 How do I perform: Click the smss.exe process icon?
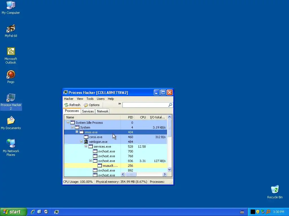82,132
